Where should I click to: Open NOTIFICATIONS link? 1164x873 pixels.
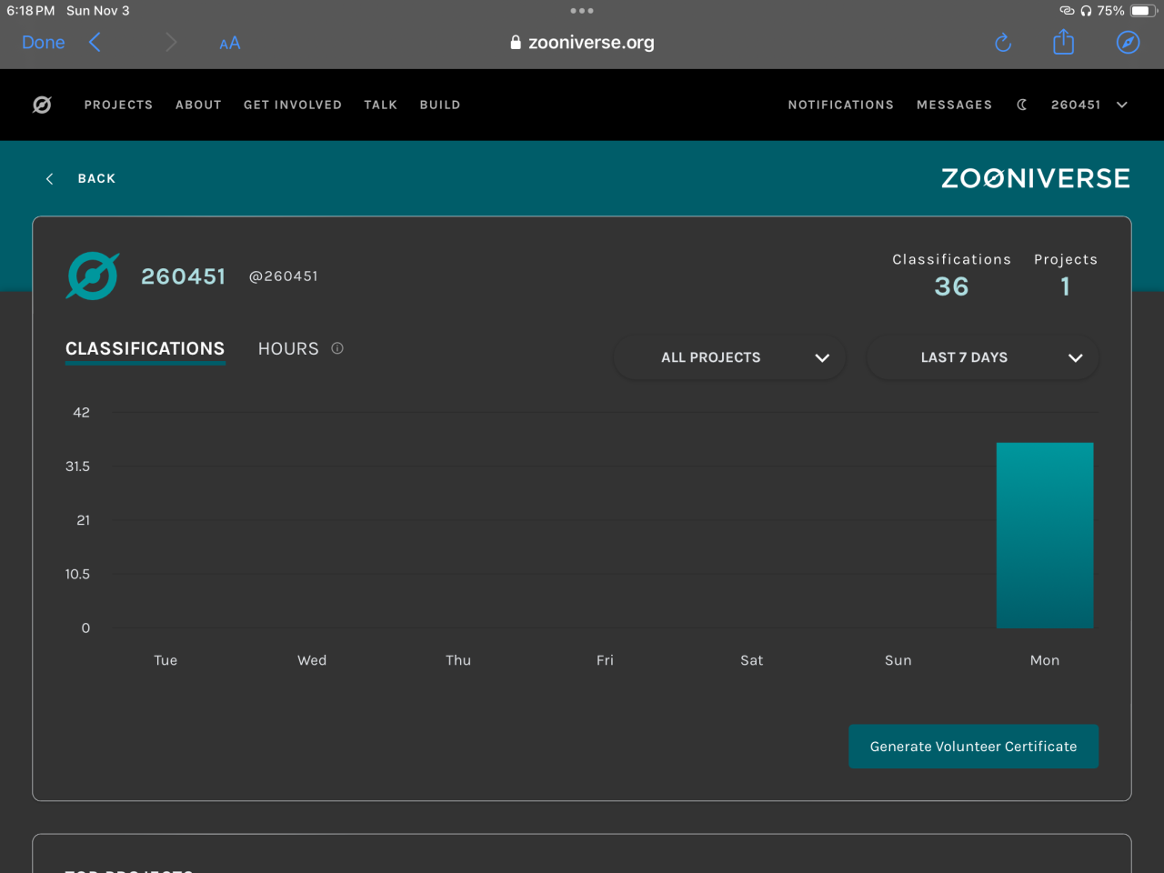pos(841,105)
